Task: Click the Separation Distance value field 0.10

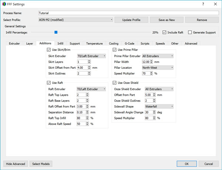Action: pos(81,112)
